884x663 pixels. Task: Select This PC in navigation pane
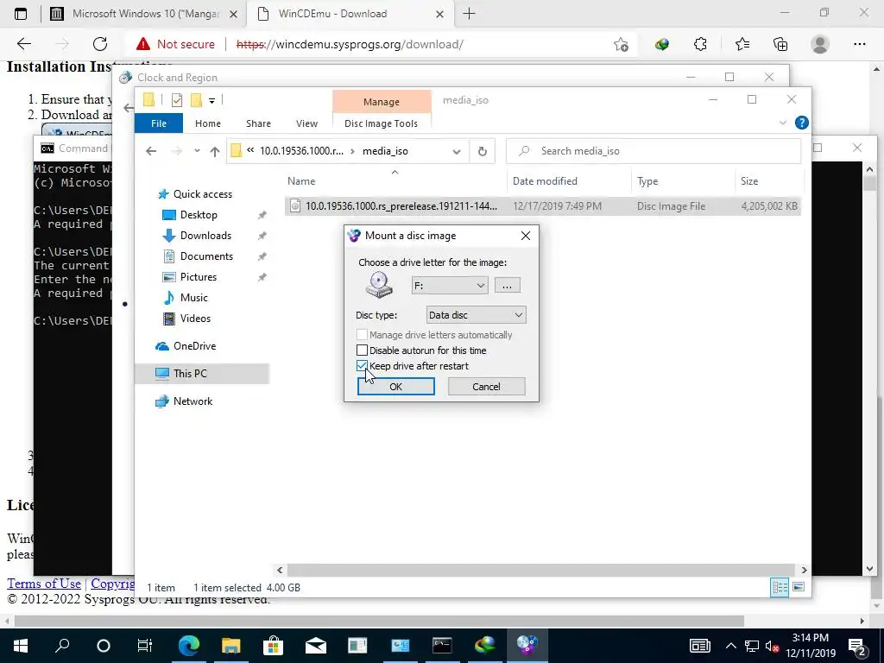tap(190, 373)
